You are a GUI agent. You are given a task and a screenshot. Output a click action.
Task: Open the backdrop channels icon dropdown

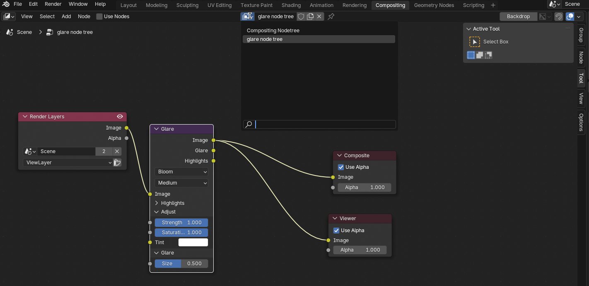click(545, 17)
